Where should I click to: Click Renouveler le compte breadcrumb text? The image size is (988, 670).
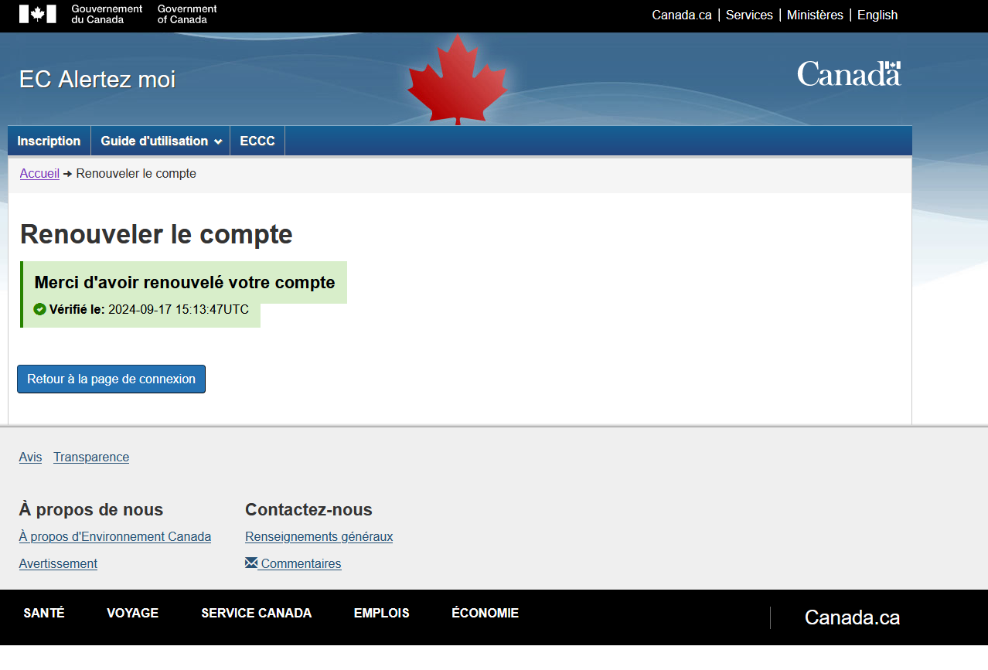click(x=136, y=174)
